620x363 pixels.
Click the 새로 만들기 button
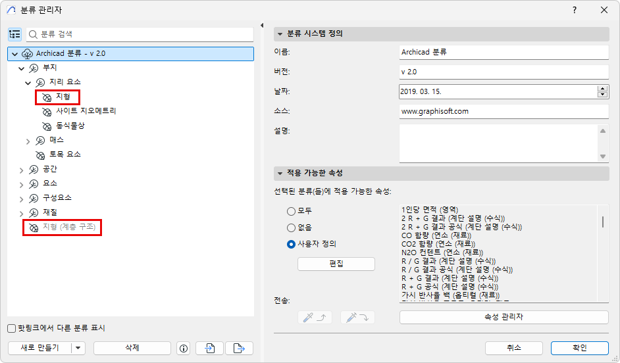click(x=39, y=348)
